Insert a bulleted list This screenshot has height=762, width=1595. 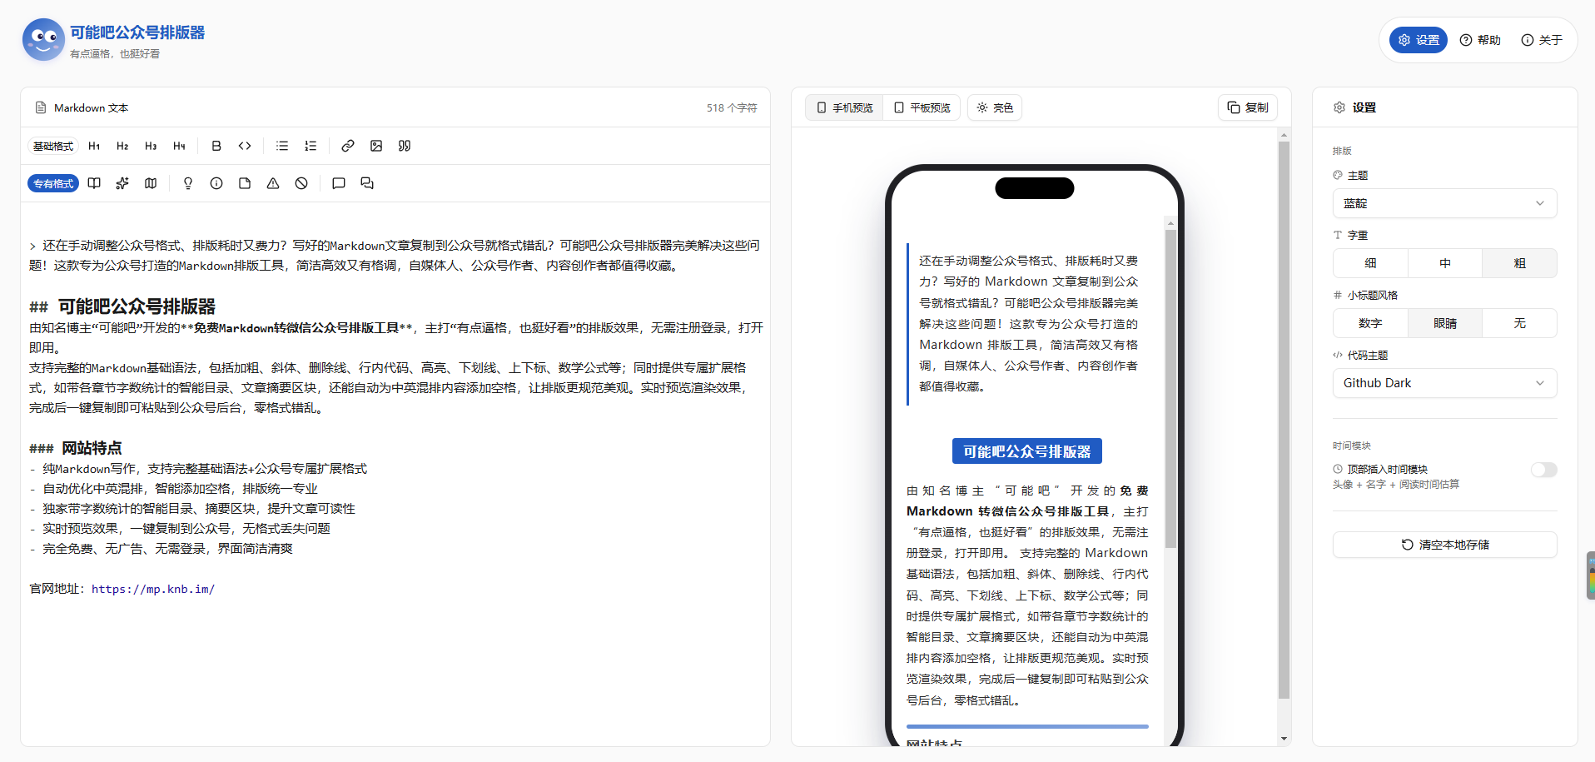pyautogui.click(x=282, y=146)
